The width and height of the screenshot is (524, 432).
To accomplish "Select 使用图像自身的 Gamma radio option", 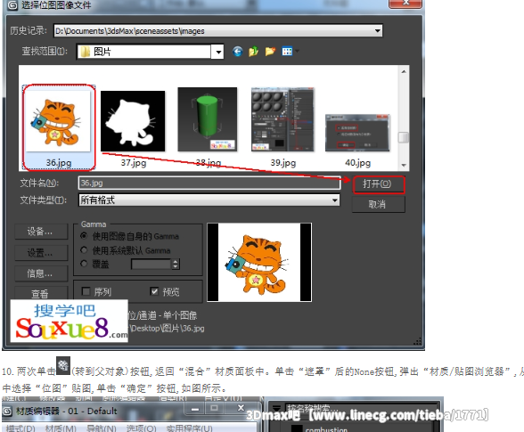I will [84, 236].
